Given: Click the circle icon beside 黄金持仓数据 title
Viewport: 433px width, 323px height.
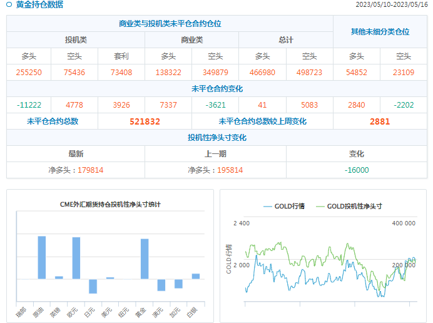Looking at the screenshot, I should (9, 5).
